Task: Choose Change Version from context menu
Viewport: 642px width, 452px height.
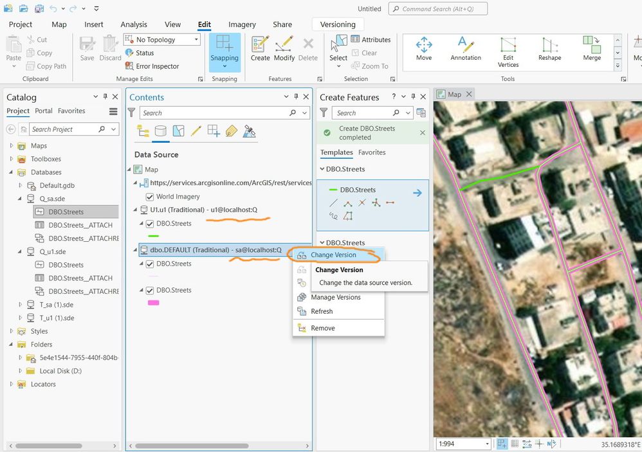Action: point(333,255)
